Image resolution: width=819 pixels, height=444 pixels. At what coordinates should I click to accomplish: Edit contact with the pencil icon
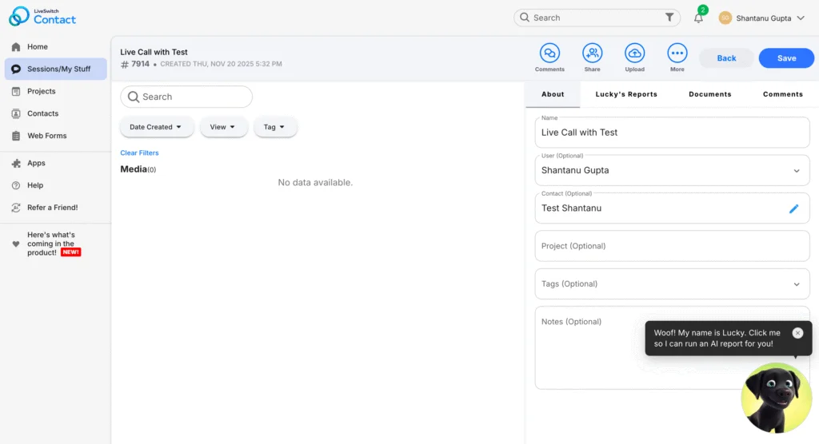point(793,208)
